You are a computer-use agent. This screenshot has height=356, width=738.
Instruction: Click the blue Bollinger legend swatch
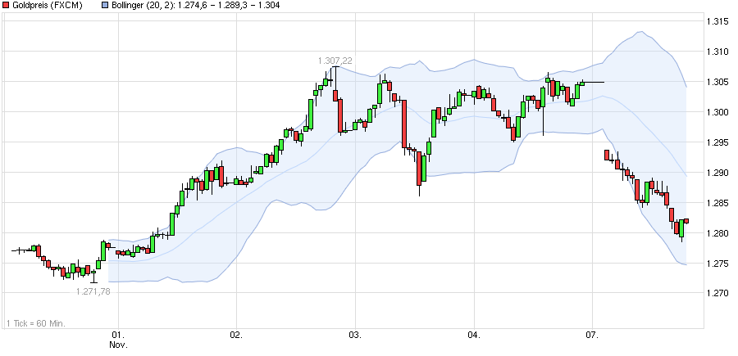coord(104,7)
